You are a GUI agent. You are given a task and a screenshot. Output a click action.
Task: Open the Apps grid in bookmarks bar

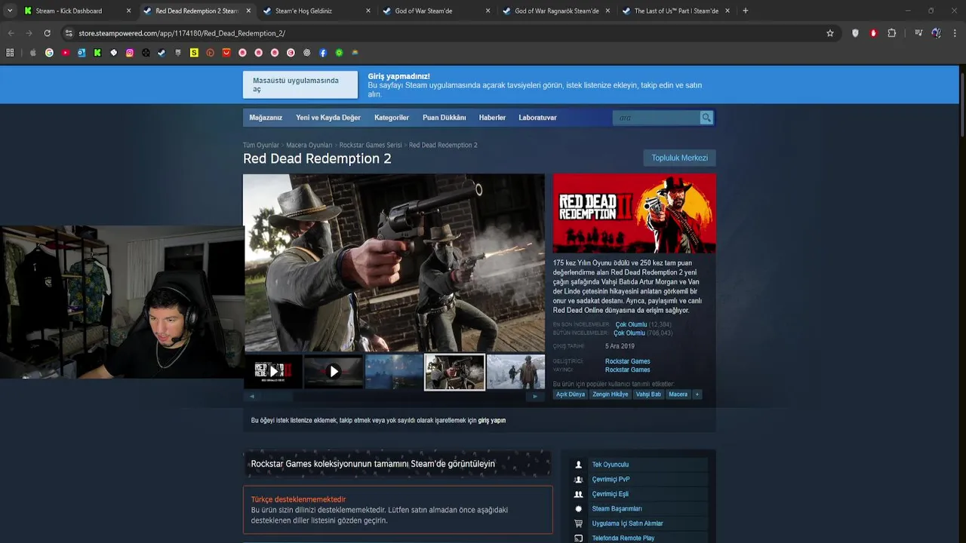coord(10,53)
